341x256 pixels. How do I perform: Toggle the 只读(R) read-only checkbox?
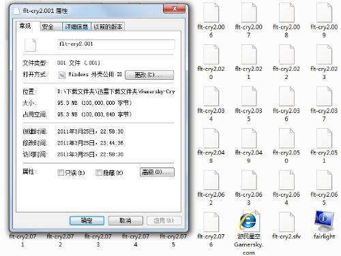tap(61, 172)
